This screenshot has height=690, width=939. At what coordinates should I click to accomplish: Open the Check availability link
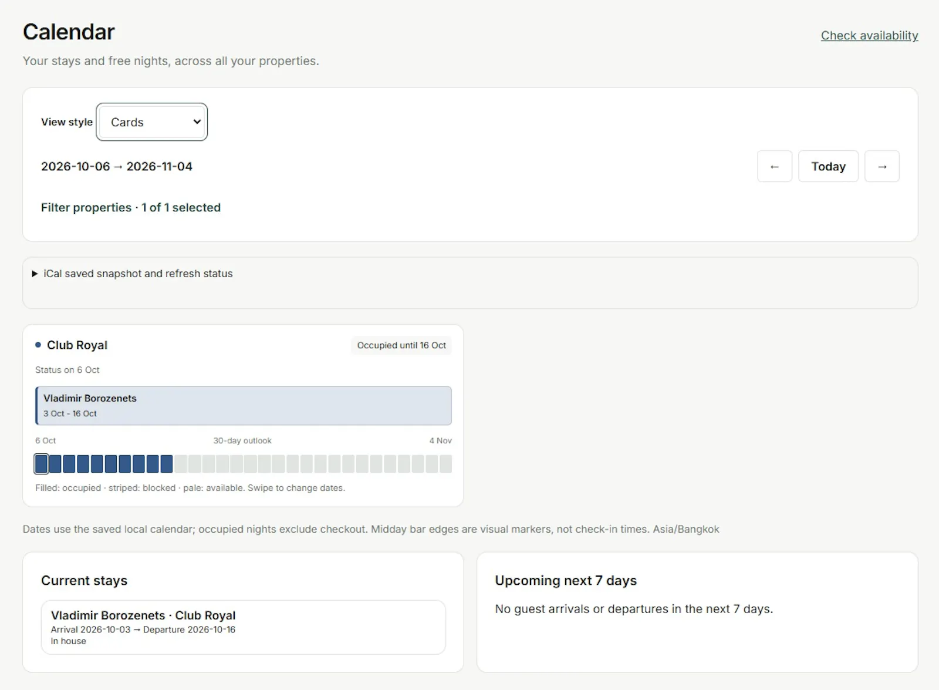pyautogui.click(x=869, y=35)
